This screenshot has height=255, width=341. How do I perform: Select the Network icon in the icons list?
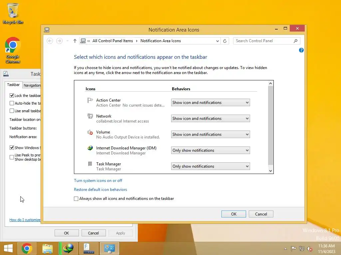[x=90, y=116]
